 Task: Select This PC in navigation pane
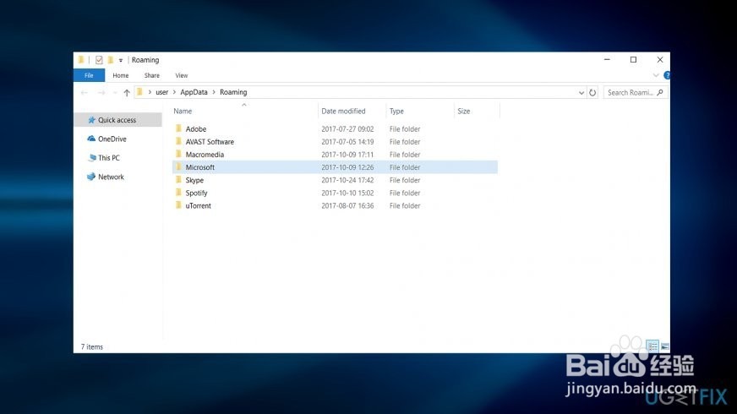click(x=108, y=158)
